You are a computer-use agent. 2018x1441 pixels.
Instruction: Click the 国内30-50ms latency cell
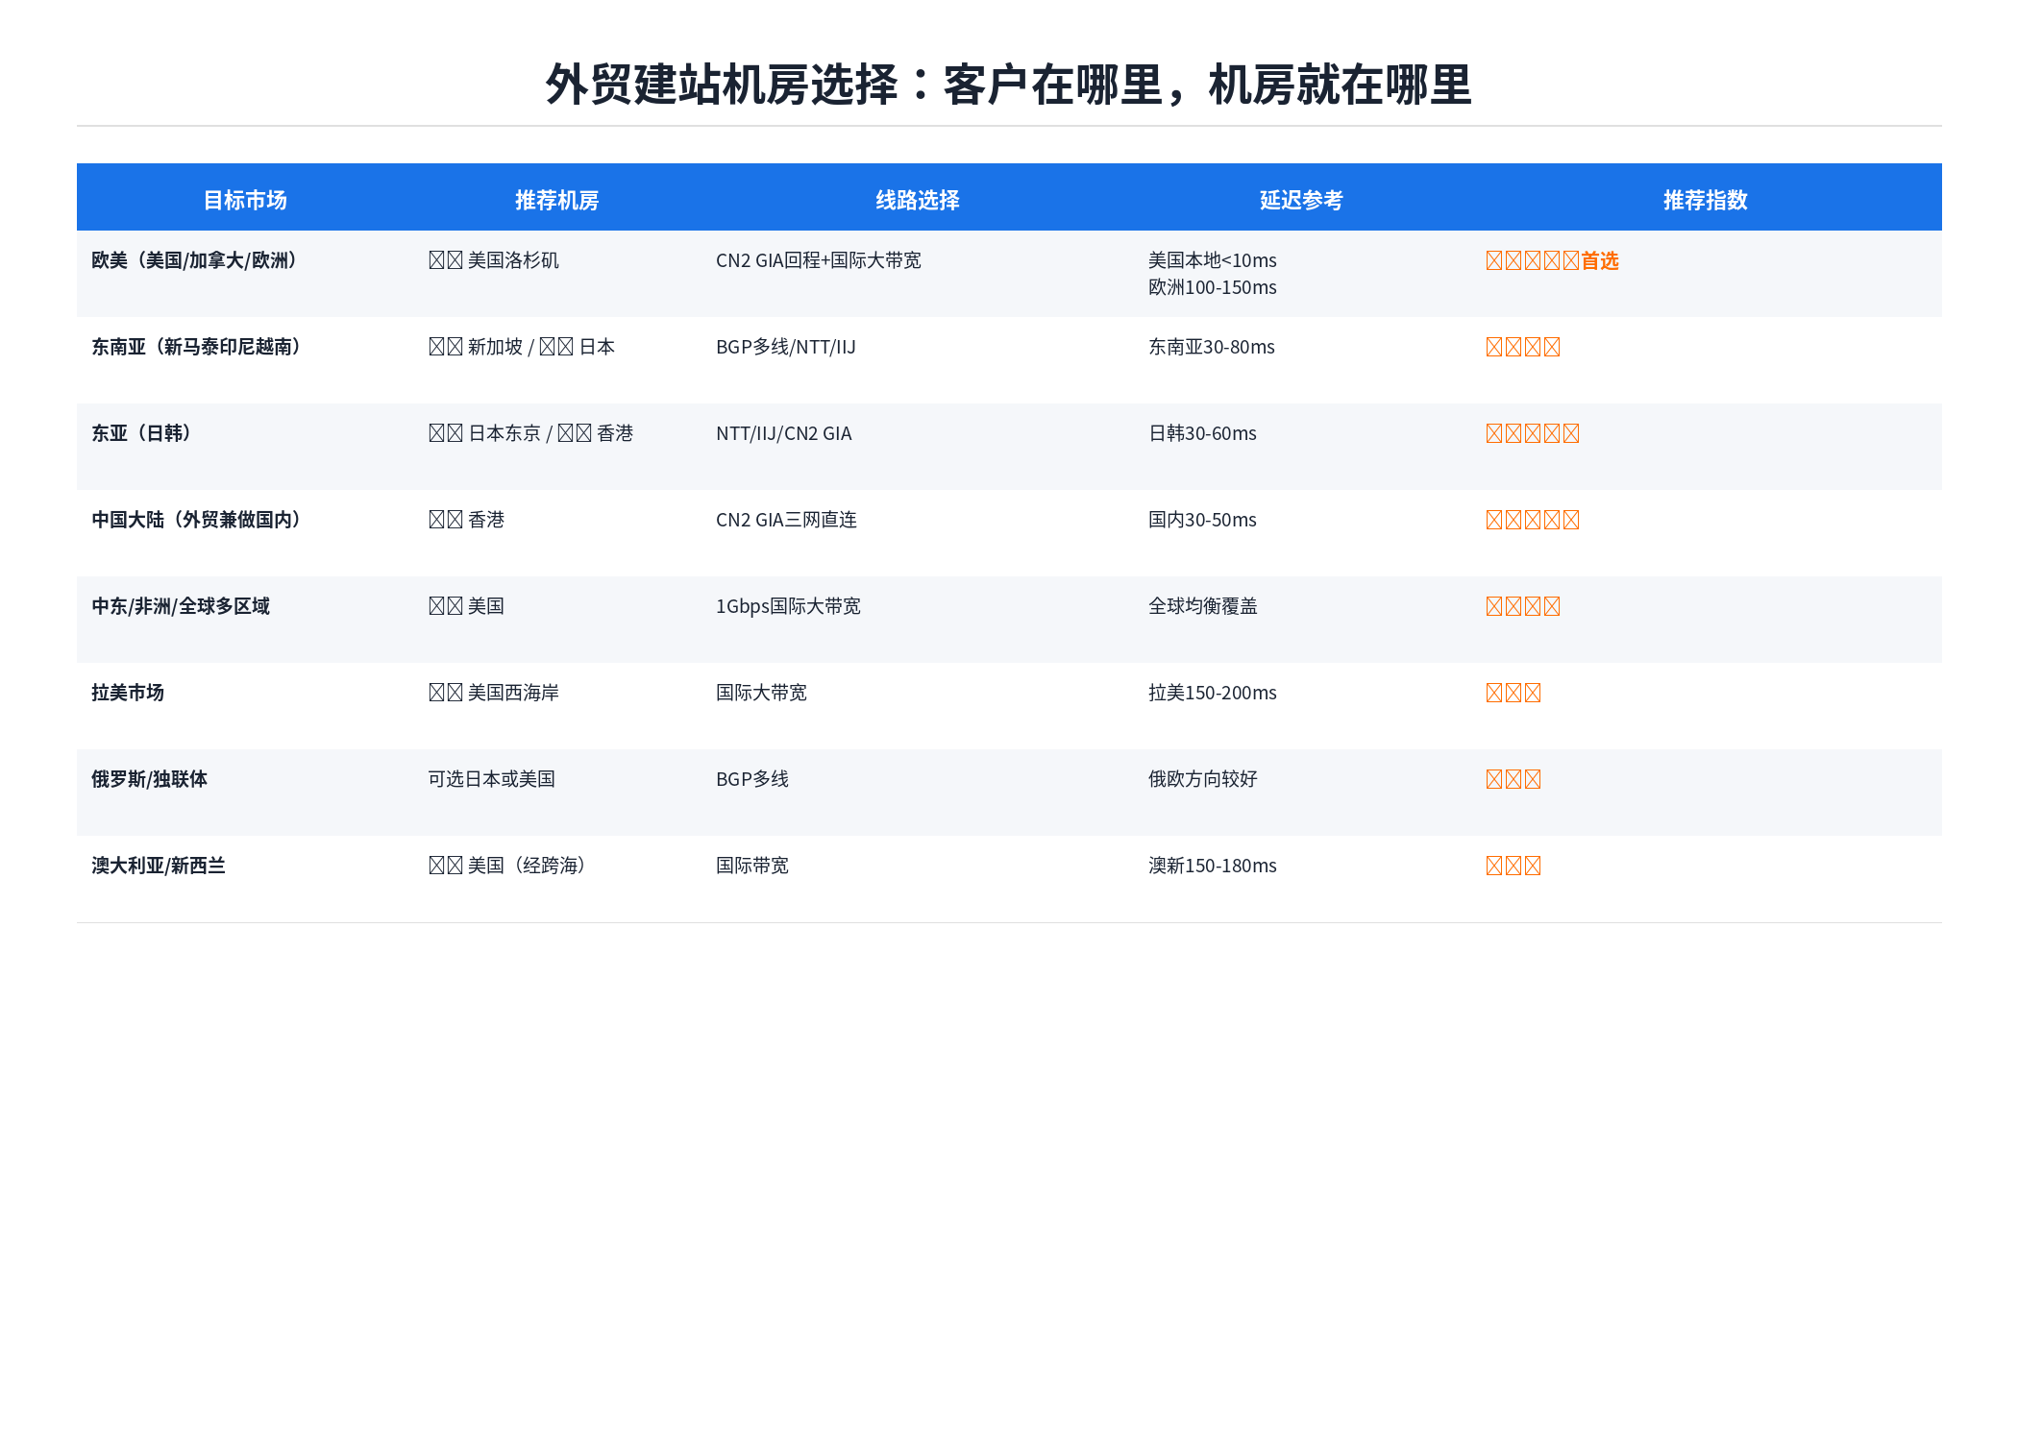[x=1203, y=520]
